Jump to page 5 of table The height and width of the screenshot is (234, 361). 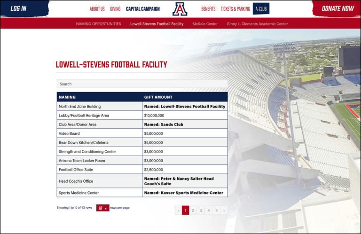point(216,211)
